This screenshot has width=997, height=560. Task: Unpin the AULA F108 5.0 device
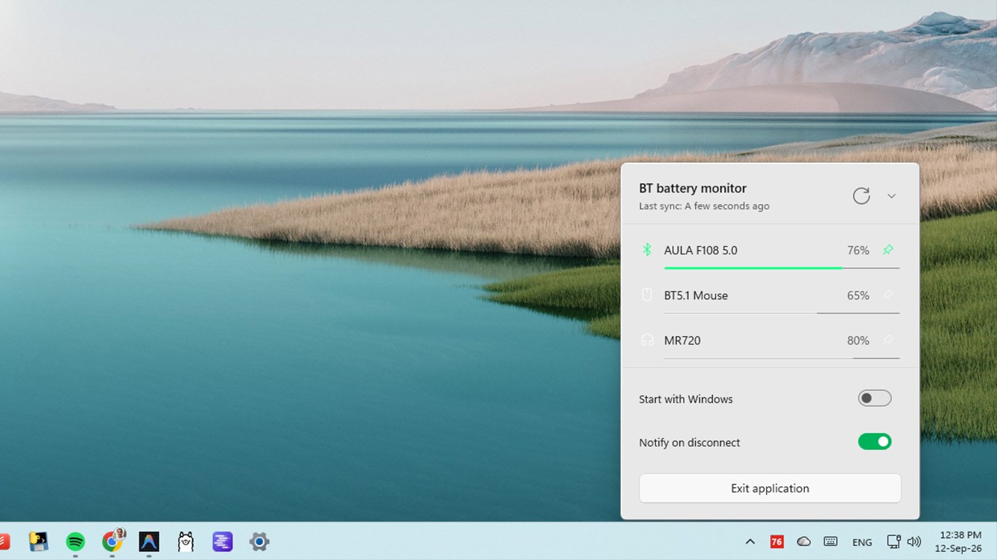pyautogui.click(x=888, y=250)
